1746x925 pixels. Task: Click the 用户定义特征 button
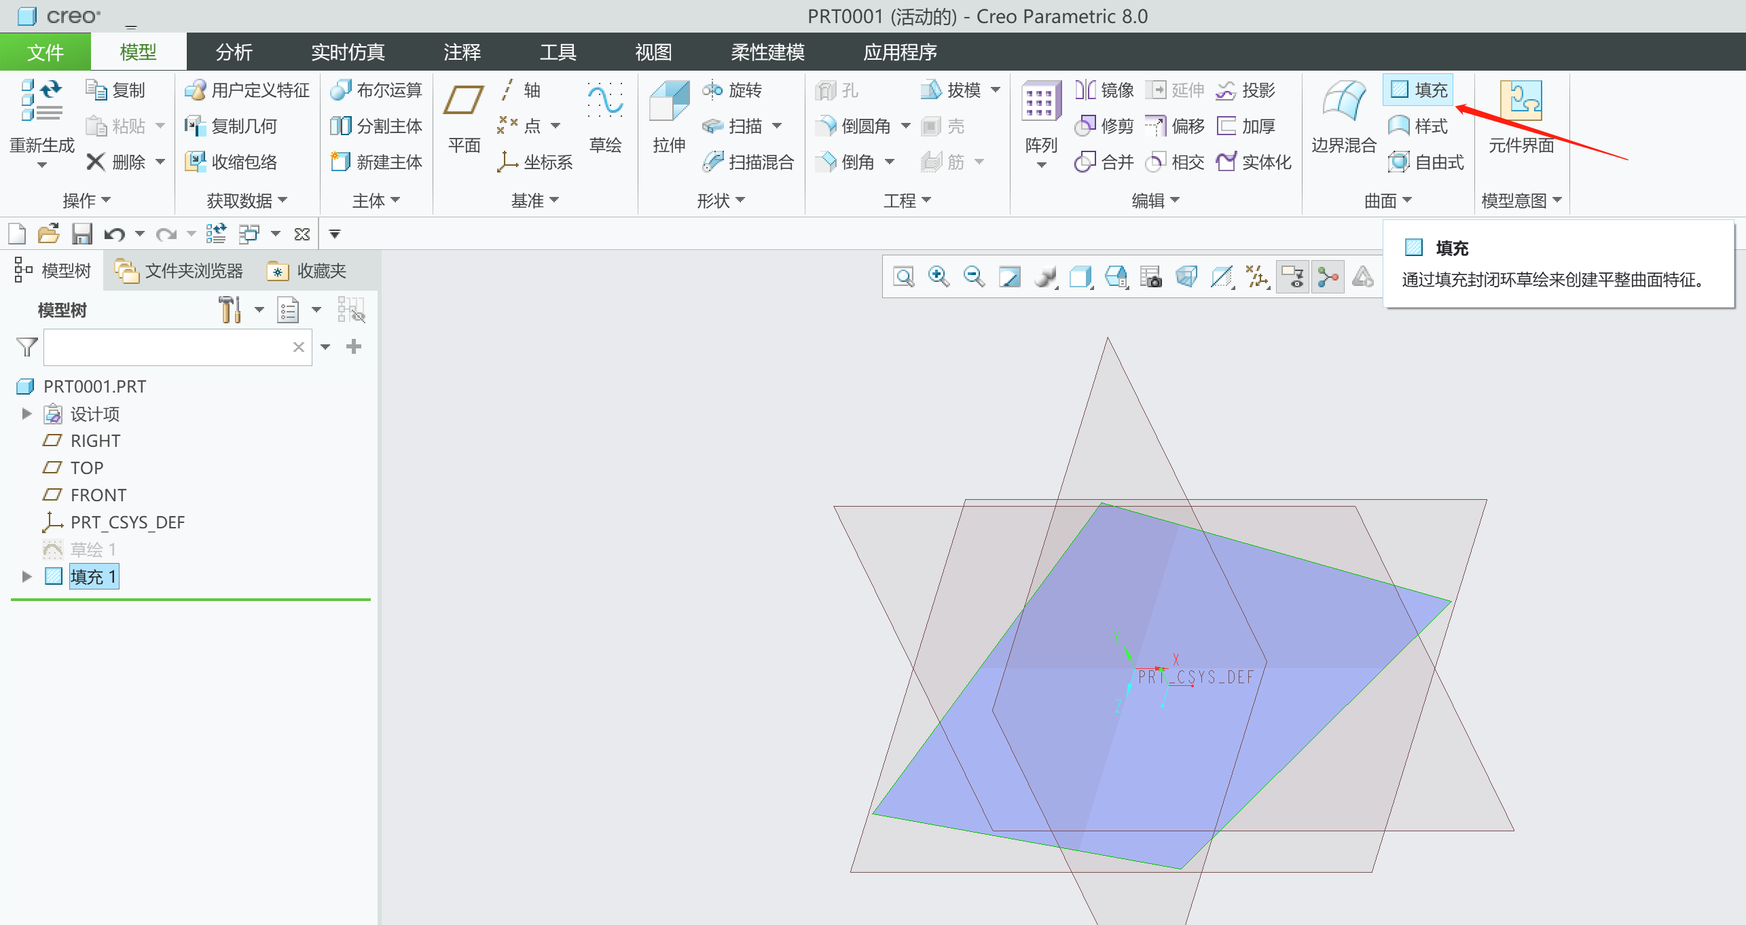[248, 90]
